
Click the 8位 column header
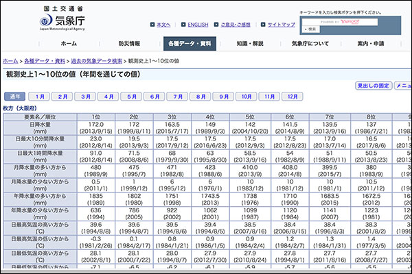click(x=371, y=117)
